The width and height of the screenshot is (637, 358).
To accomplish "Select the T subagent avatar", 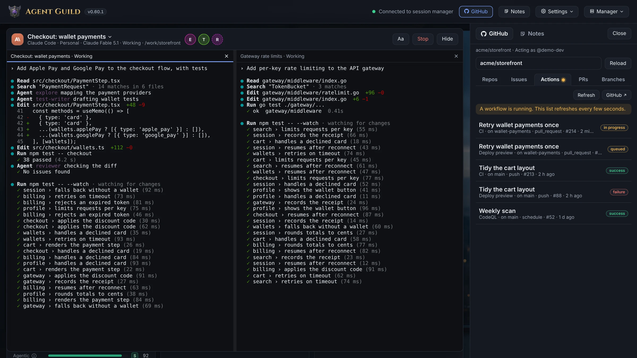I will tap(204, 40).
